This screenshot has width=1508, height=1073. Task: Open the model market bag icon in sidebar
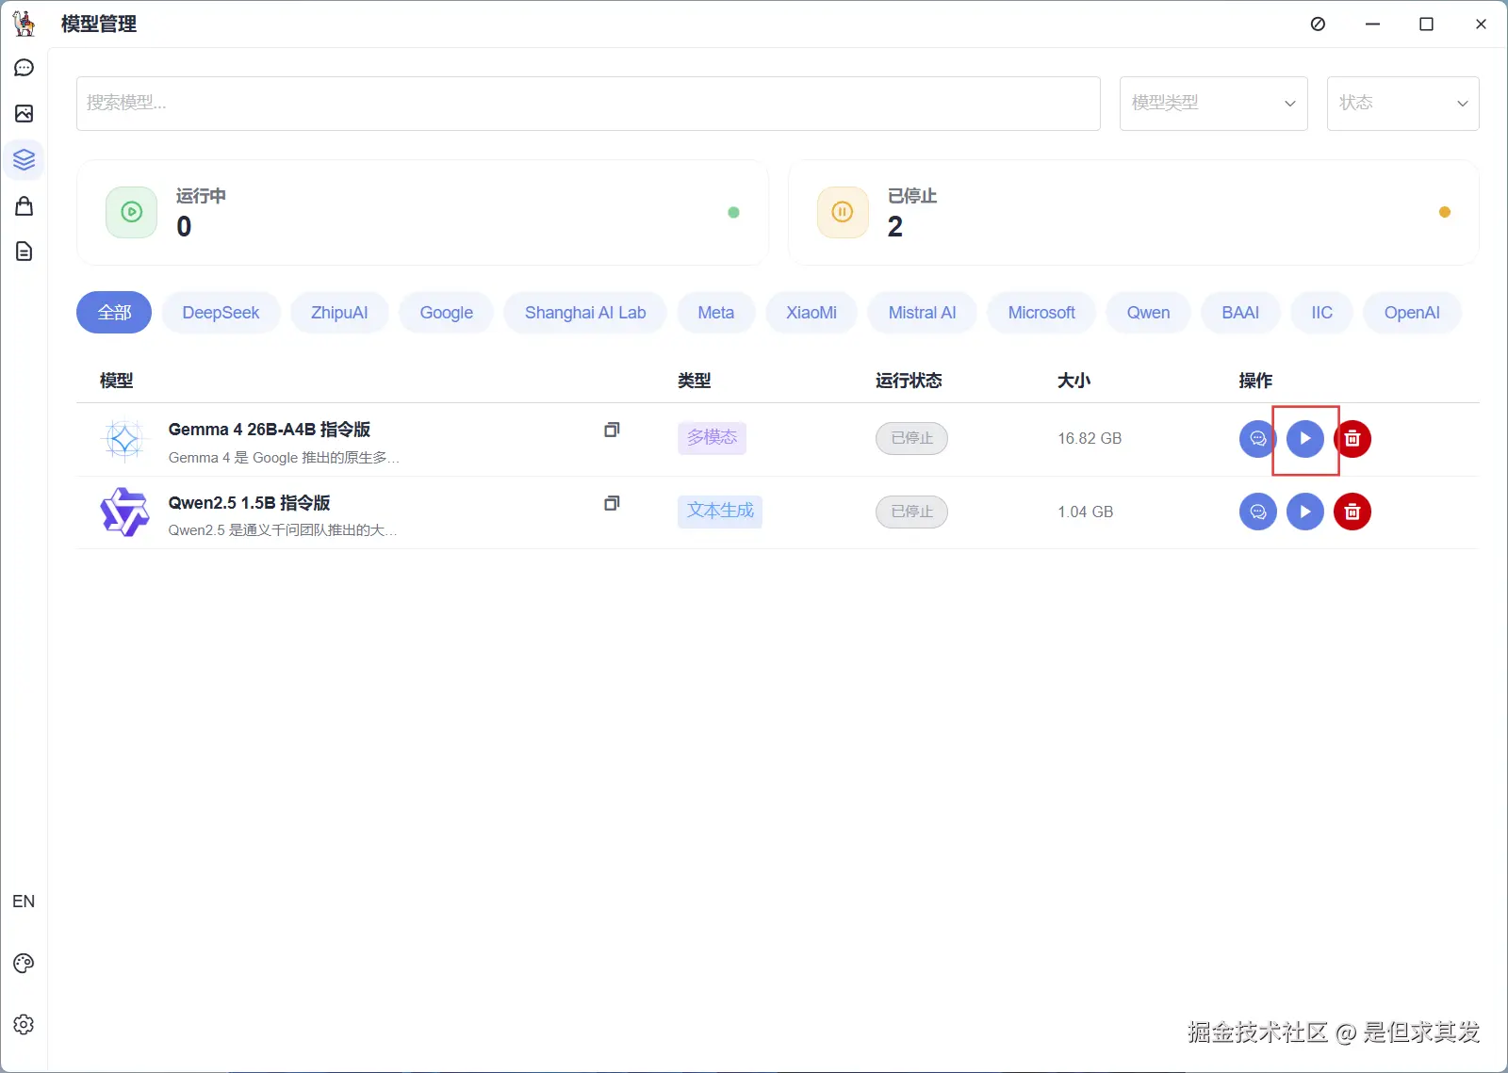(24, 205)
